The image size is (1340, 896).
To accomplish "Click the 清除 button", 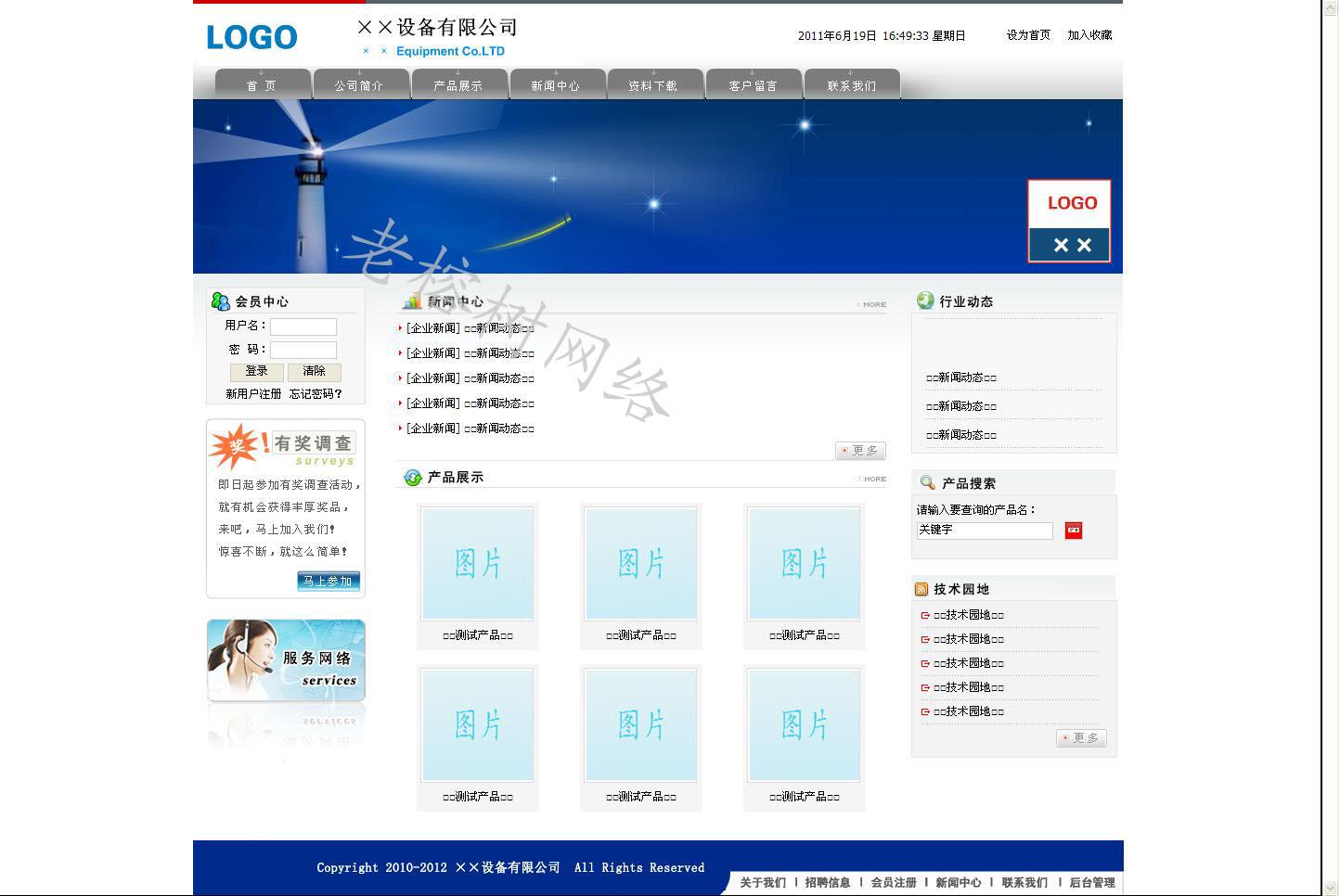I will 315,372.
